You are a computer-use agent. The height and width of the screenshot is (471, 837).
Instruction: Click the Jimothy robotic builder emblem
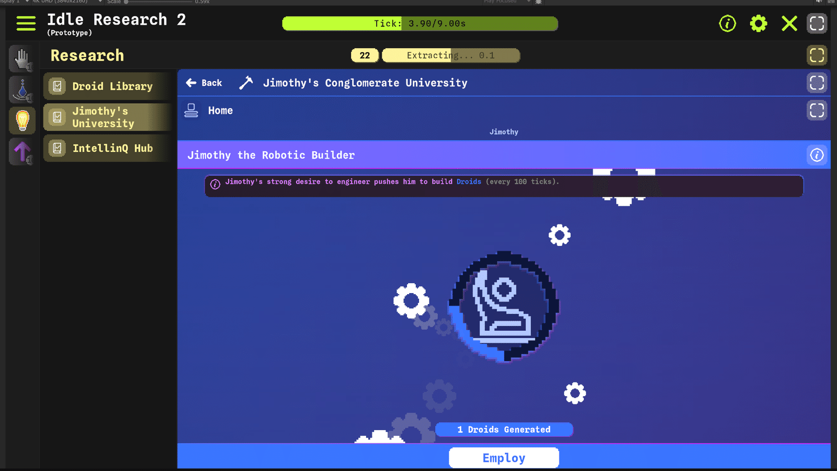click(504, 307)
